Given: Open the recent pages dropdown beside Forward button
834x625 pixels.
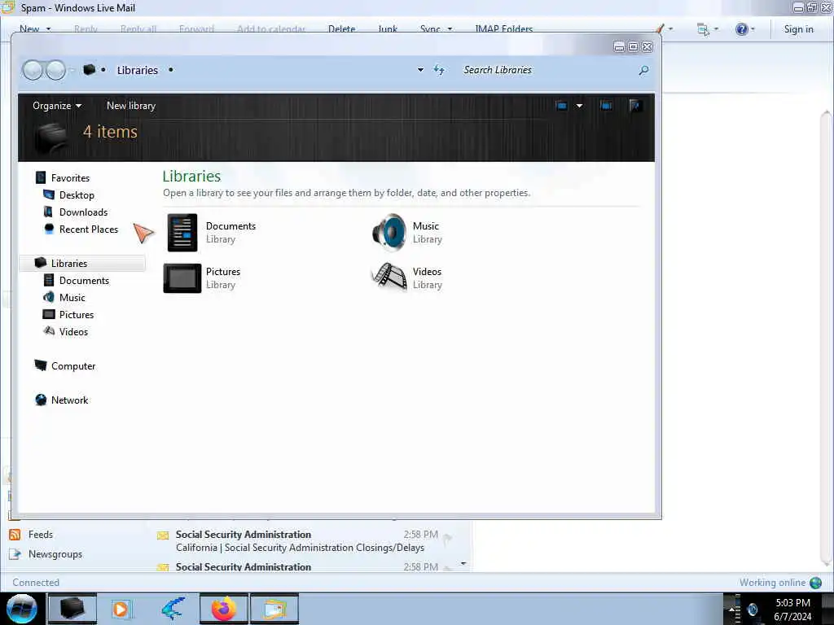Looking at the screenshot, I should (x=72, y=70).
